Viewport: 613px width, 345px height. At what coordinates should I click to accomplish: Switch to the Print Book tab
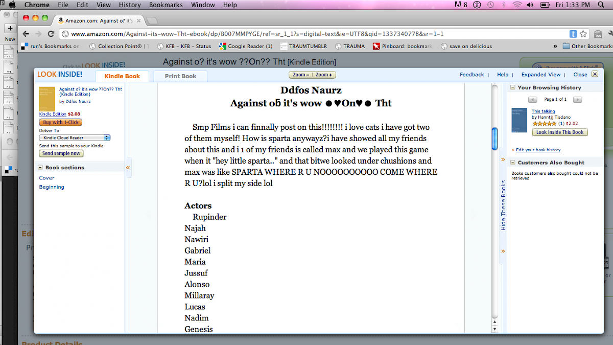pyautogui.click(x=180, y=76)
